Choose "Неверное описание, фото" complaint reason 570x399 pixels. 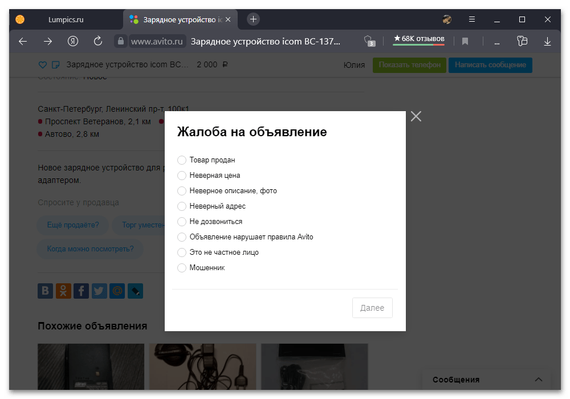click(181, 191)
